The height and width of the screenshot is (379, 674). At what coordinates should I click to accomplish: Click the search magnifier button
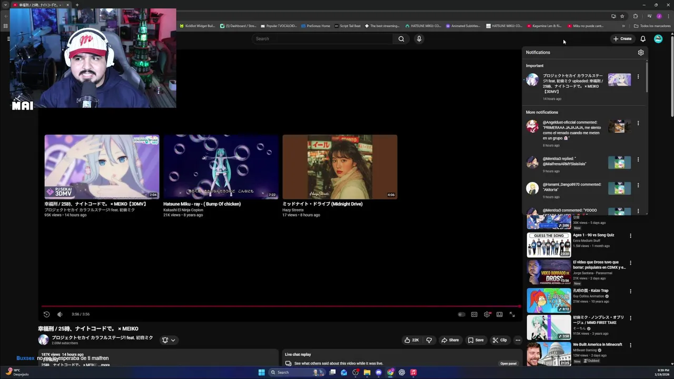point(401,38)
